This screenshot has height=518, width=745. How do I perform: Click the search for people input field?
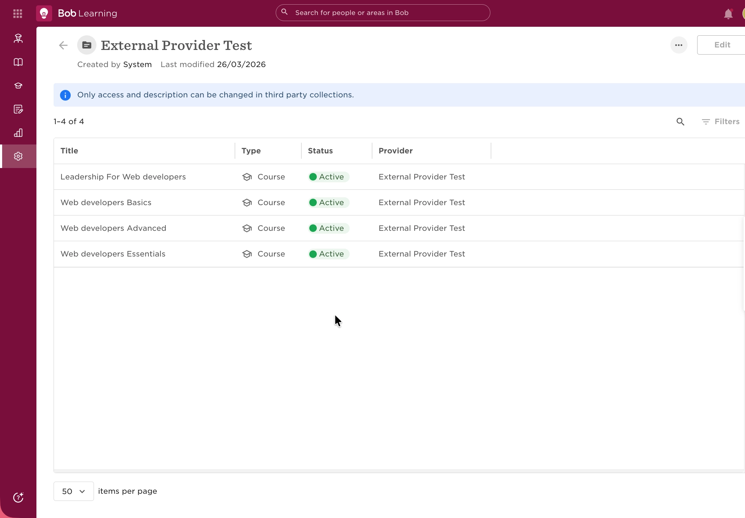point(382,13)
